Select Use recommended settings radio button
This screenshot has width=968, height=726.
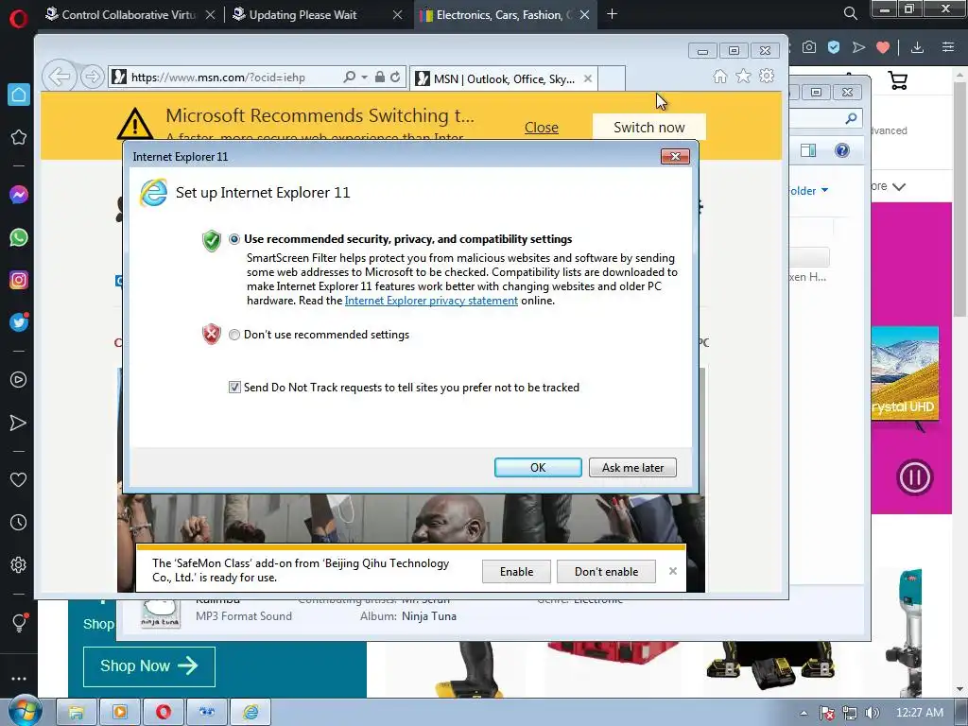tap(234, 239)
